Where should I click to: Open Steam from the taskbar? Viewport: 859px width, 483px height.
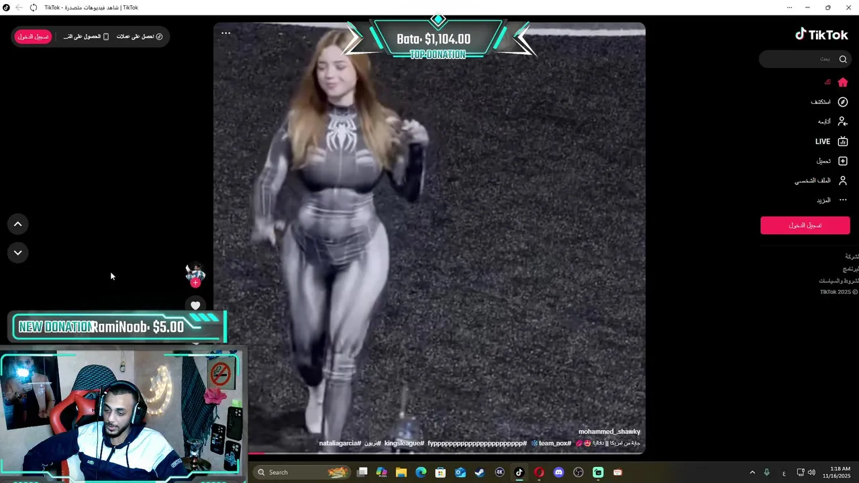click(480, 472)
